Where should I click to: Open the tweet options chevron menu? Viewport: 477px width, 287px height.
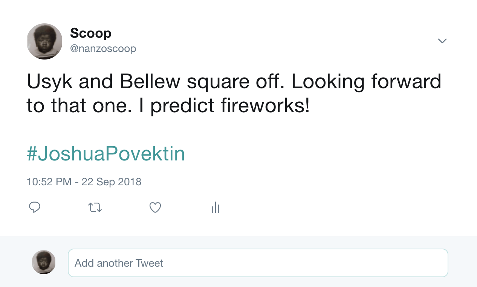click(x=442, y=41)
